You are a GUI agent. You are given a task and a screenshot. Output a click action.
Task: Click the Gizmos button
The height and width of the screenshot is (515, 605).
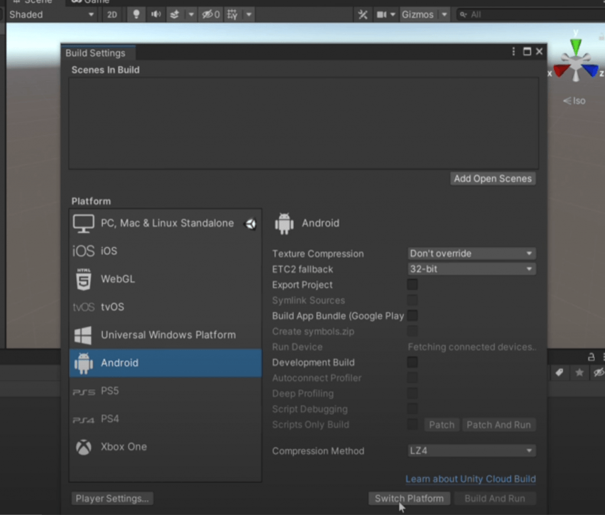[418, 15]
